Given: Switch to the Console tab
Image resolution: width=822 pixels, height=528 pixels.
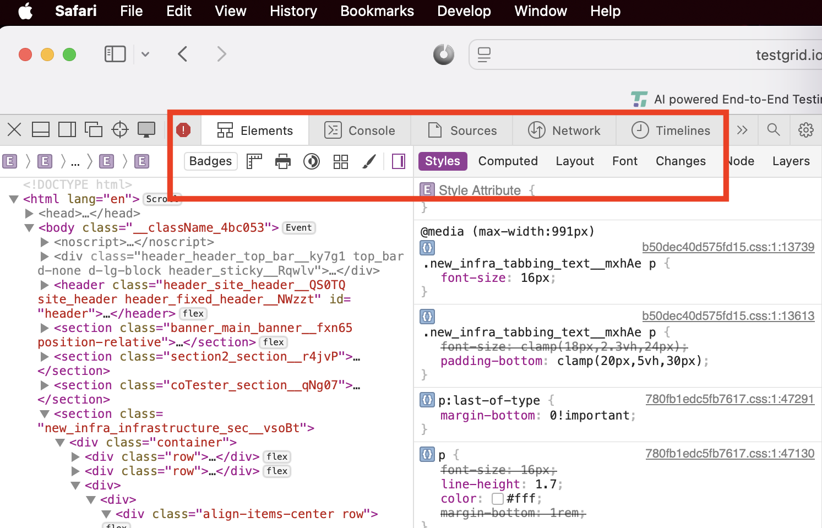Looking at the screenshot, I should [x=360, y=130].
